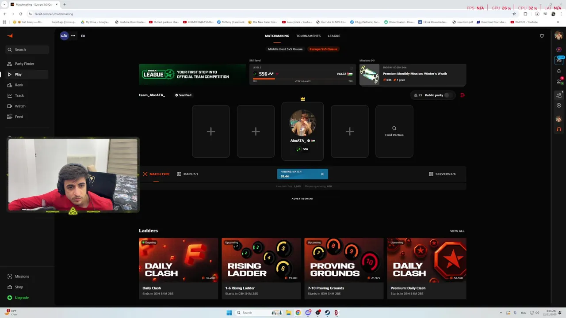Select the Middle East 5v5 Queue

[x=285, y=49]
